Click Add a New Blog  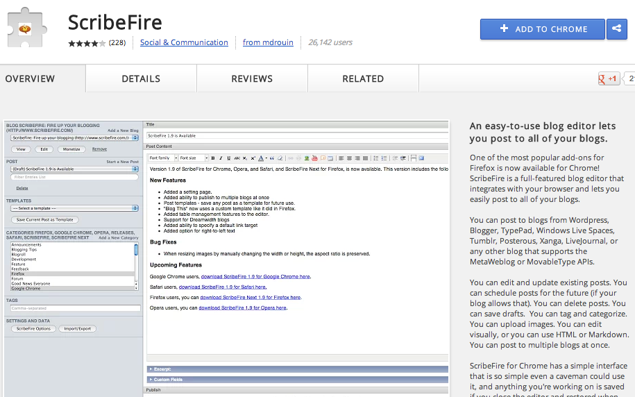[x=123, y=130]
